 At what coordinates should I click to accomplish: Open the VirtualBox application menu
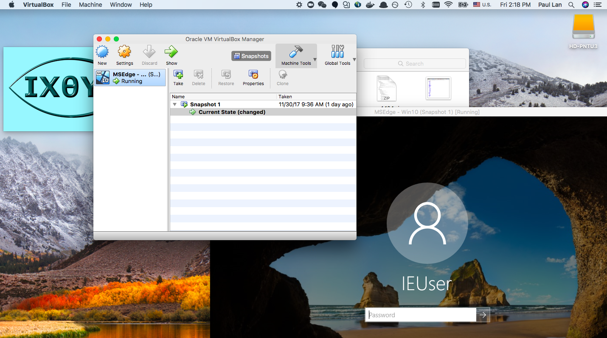click(38, 5)
